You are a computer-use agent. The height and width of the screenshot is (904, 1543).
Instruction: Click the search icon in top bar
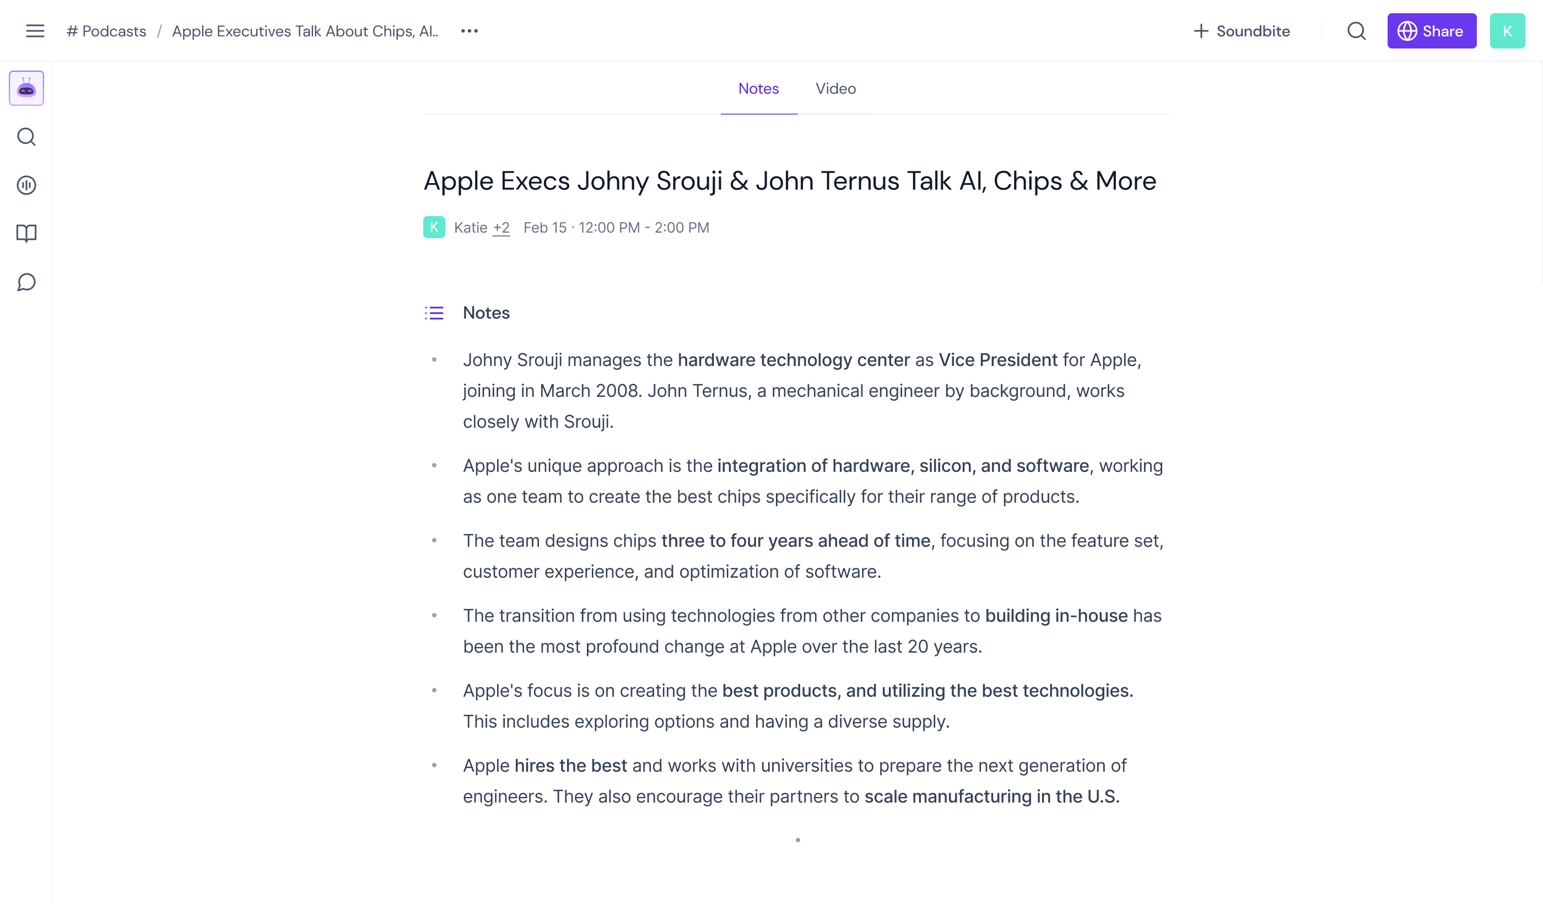tap(1356, 31)
